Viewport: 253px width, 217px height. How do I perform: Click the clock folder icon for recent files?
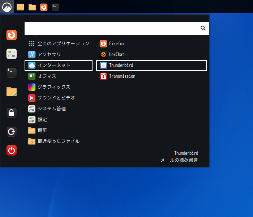pos(32,141)
